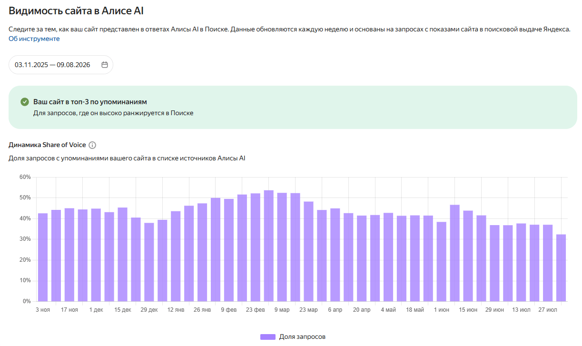Image resolution: width=582 pixels, height=346 pixels.
Task: Toggle 'Доля запросов' legend series
Action: 293,336
